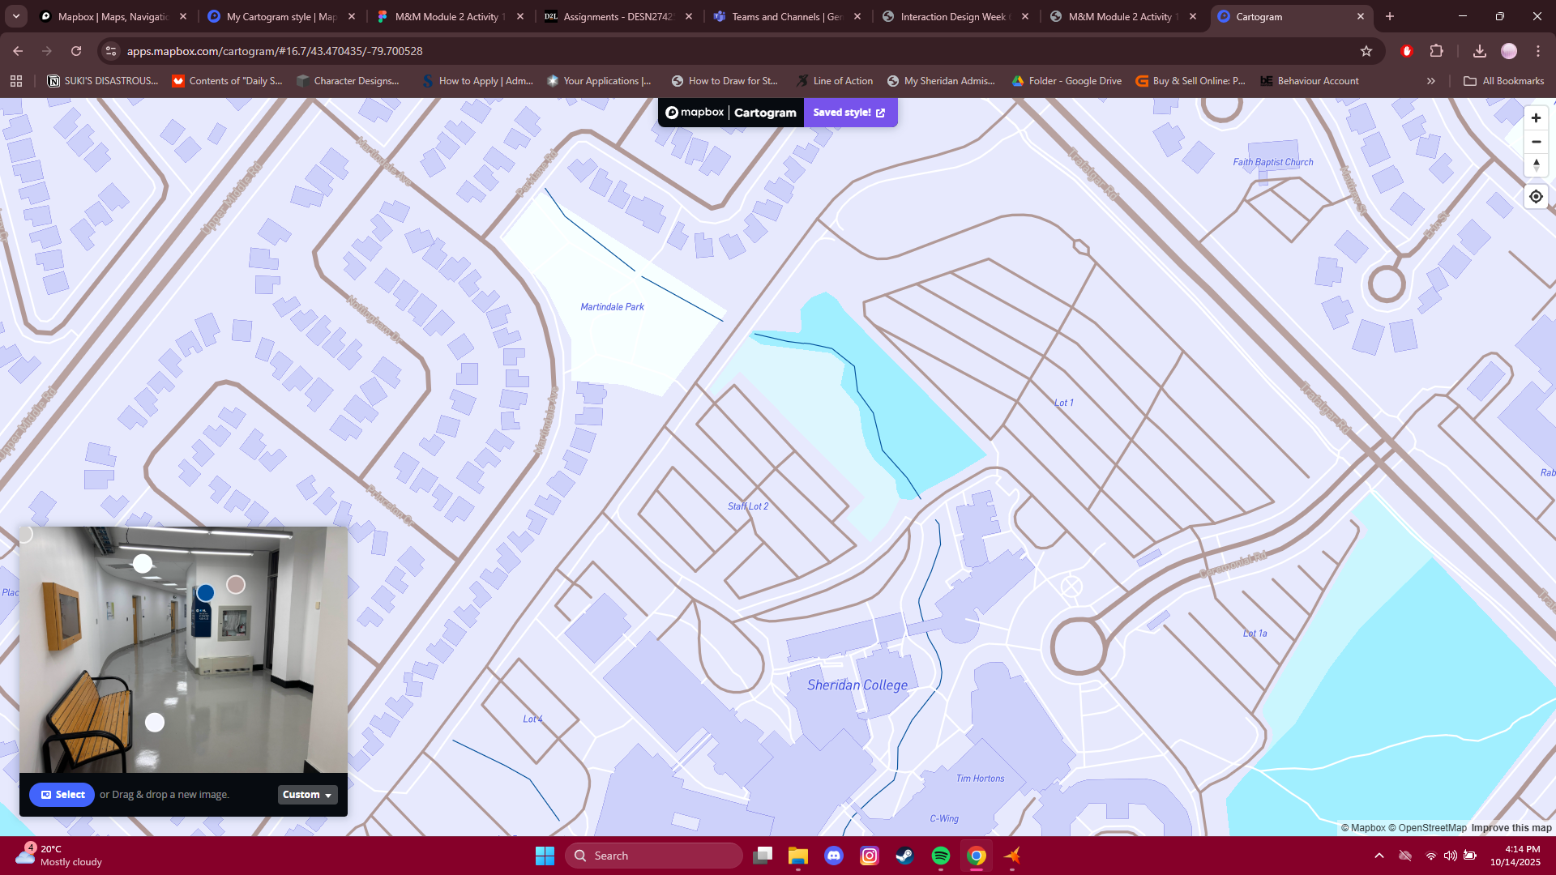The image size is (1556, 875).
Task: Open the tab search dropdown arrow
Action: 16,16
